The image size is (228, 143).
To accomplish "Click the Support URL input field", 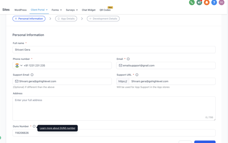I will [x=172, y=81].
